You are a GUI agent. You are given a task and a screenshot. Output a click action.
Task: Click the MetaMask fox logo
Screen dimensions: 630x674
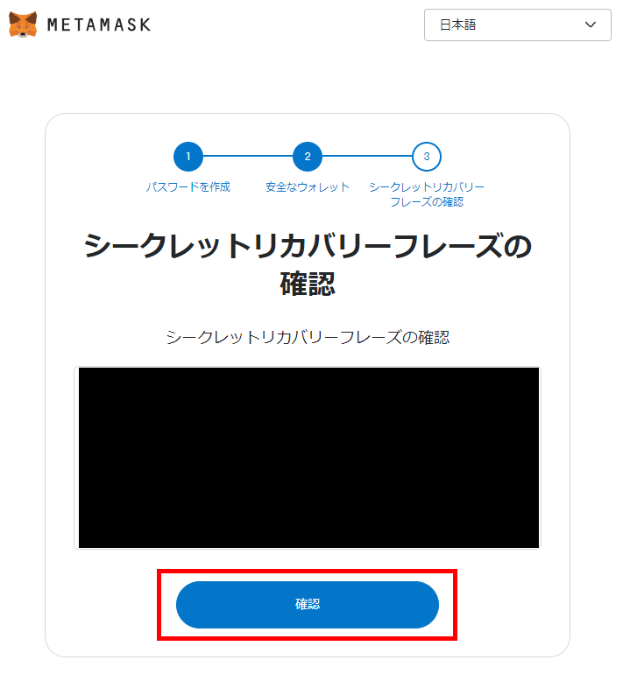(23, 25)
